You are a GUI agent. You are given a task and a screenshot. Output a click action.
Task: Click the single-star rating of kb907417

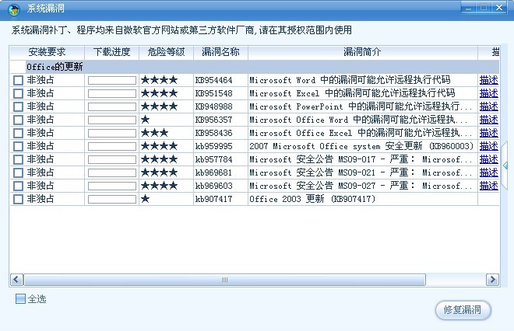click(x=145, y=199)
